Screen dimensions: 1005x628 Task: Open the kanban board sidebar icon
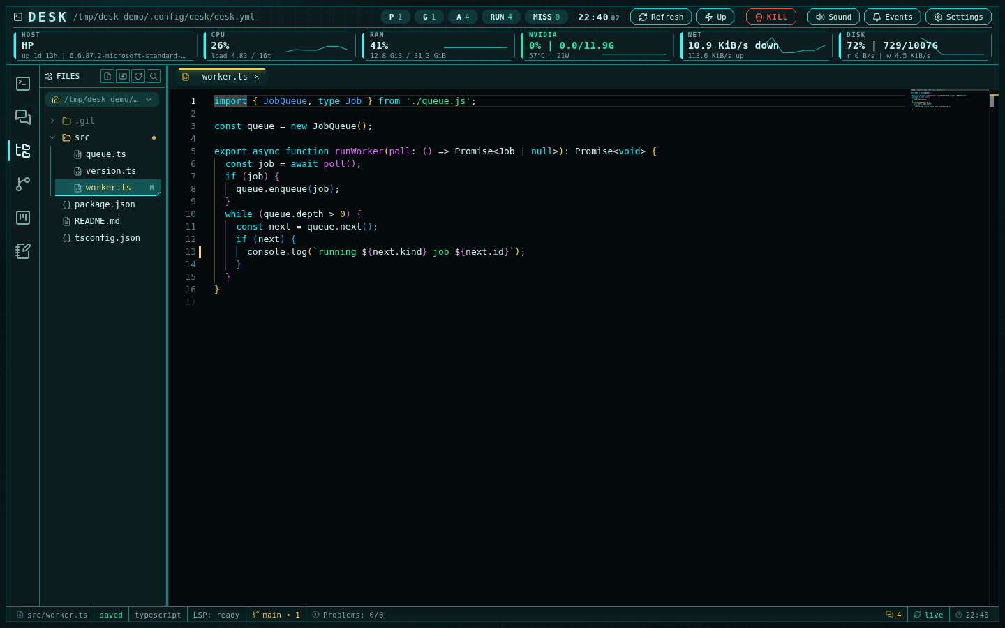23,218
